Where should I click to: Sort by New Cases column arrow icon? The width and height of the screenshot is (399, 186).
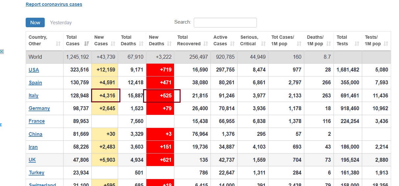(x=113, y=44)
